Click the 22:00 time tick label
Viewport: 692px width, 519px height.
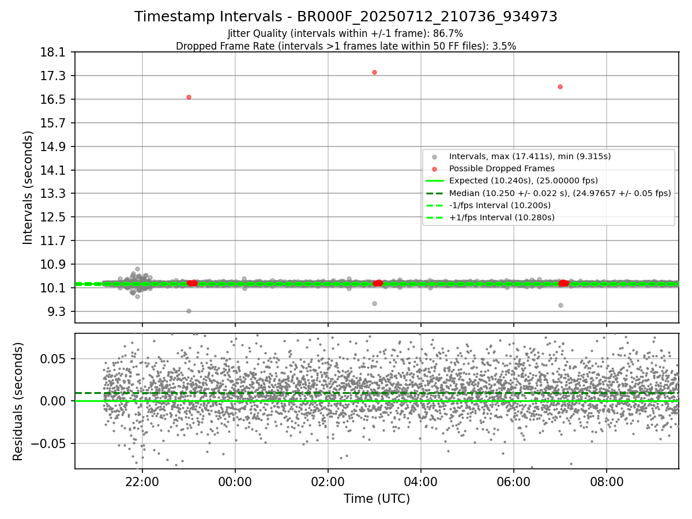[142, 481]
